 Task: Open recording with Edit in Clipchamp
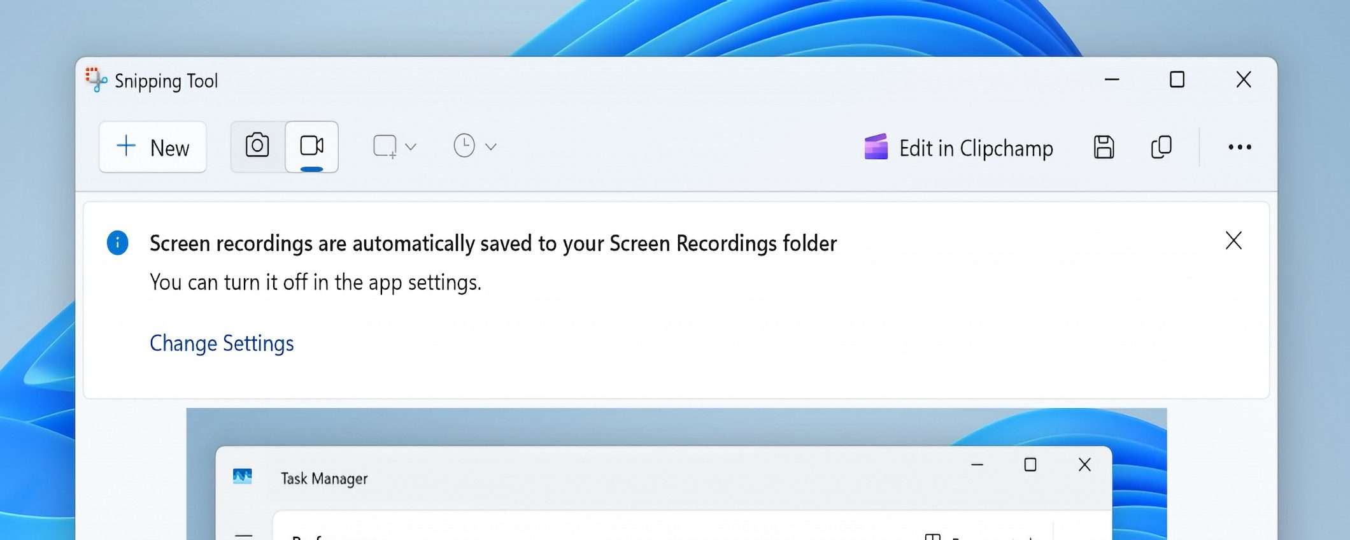click(958, 148)
